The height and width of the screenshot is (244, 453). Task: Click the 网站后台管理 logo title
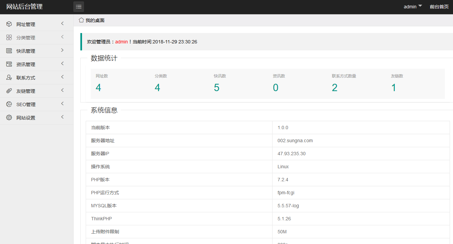pyautogui.click(x=24, y=7)
